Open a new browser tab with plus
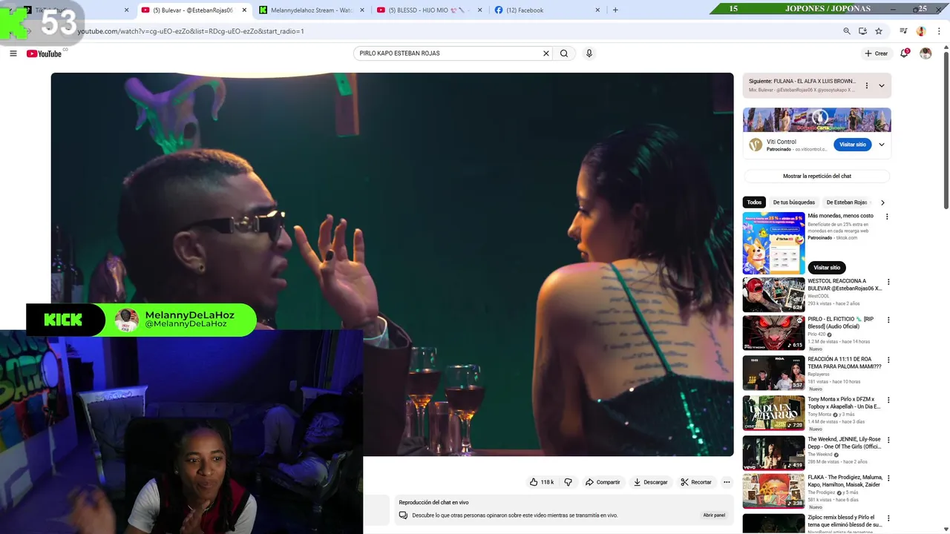The image size is (950, 534). point(615,10)
